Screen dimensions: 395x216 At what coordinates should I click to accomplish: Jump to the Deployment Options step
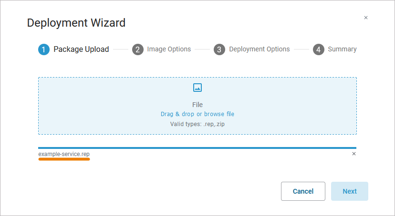259,49
